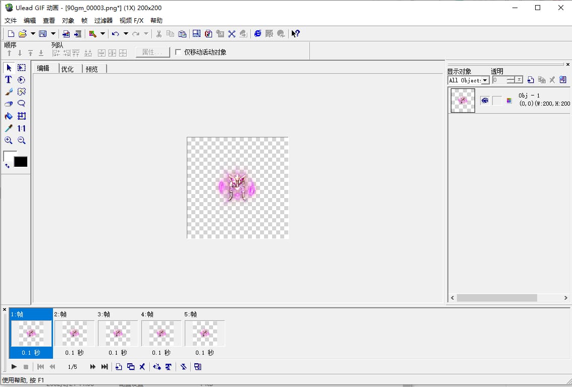Expand the undo history dropdown arrow

[126, 34]
